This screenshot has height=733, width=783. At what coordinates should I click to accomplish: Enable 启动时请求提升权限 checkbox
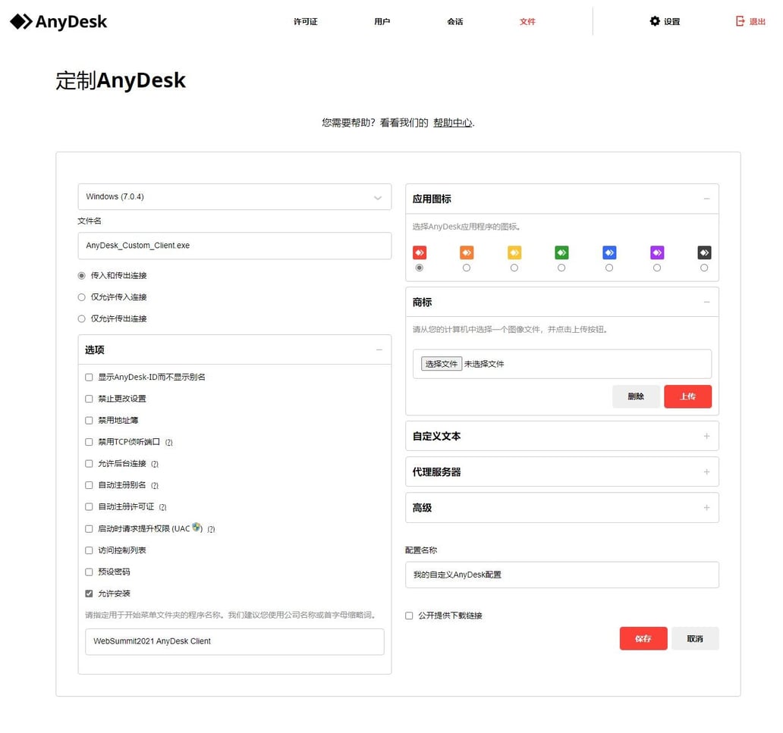pyautogui.click(x=89, y=529)
